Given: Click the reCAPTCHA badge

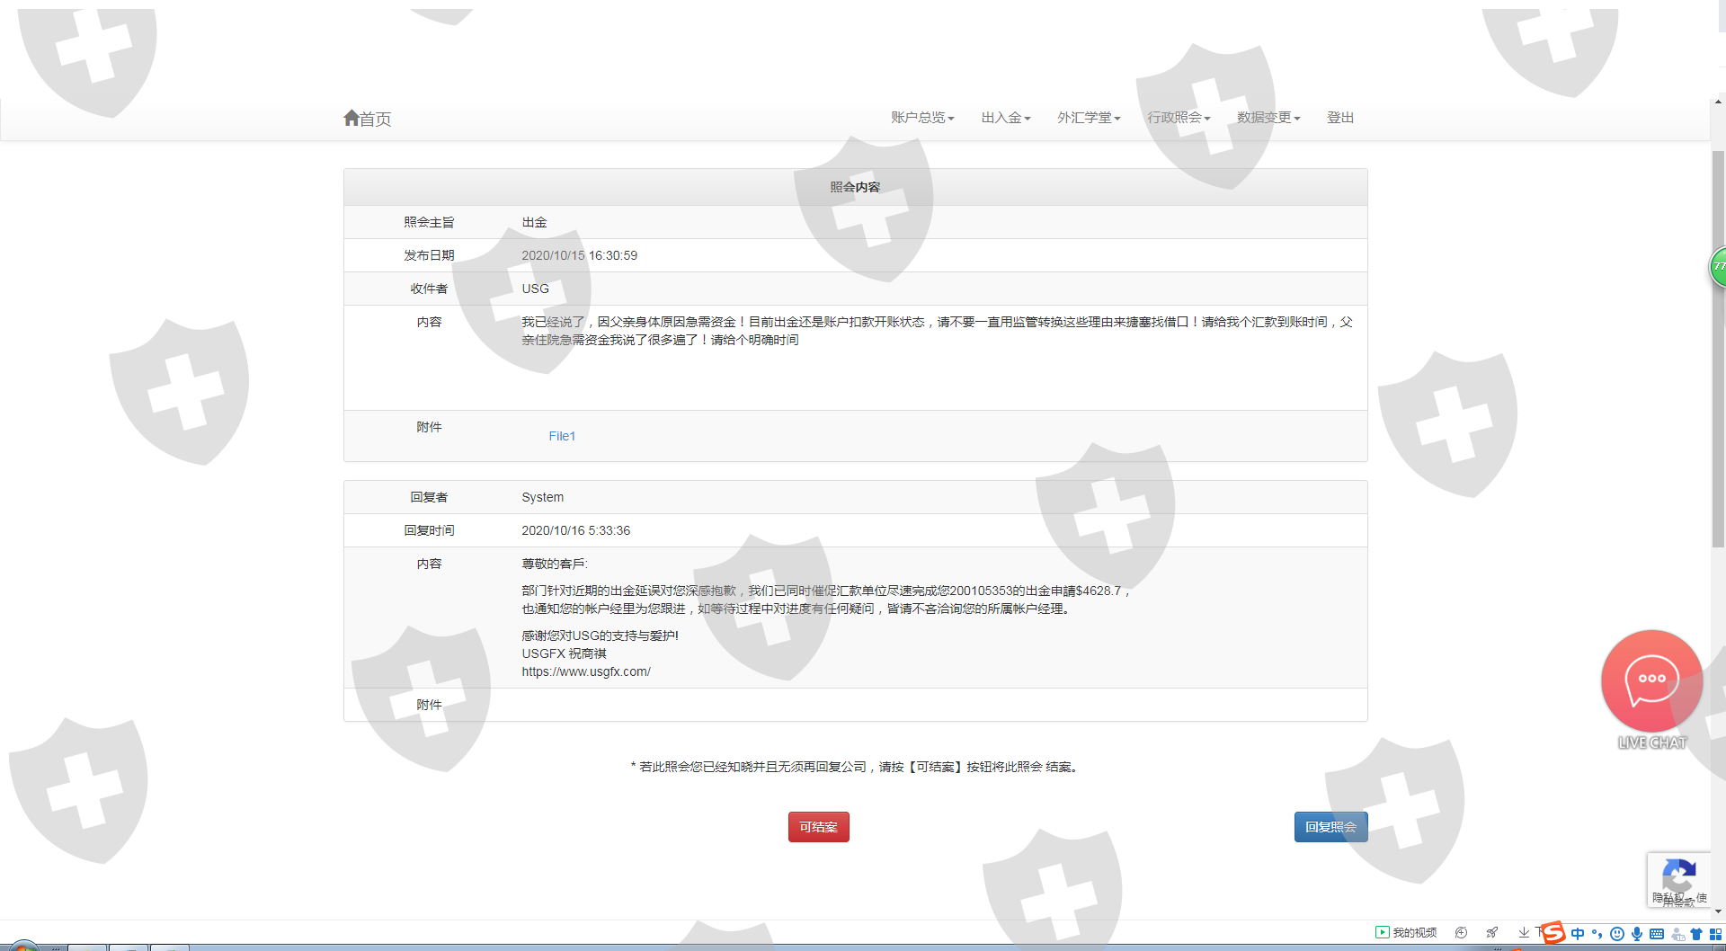Looking at the screenshot, I should click(x=1677, y=878).
